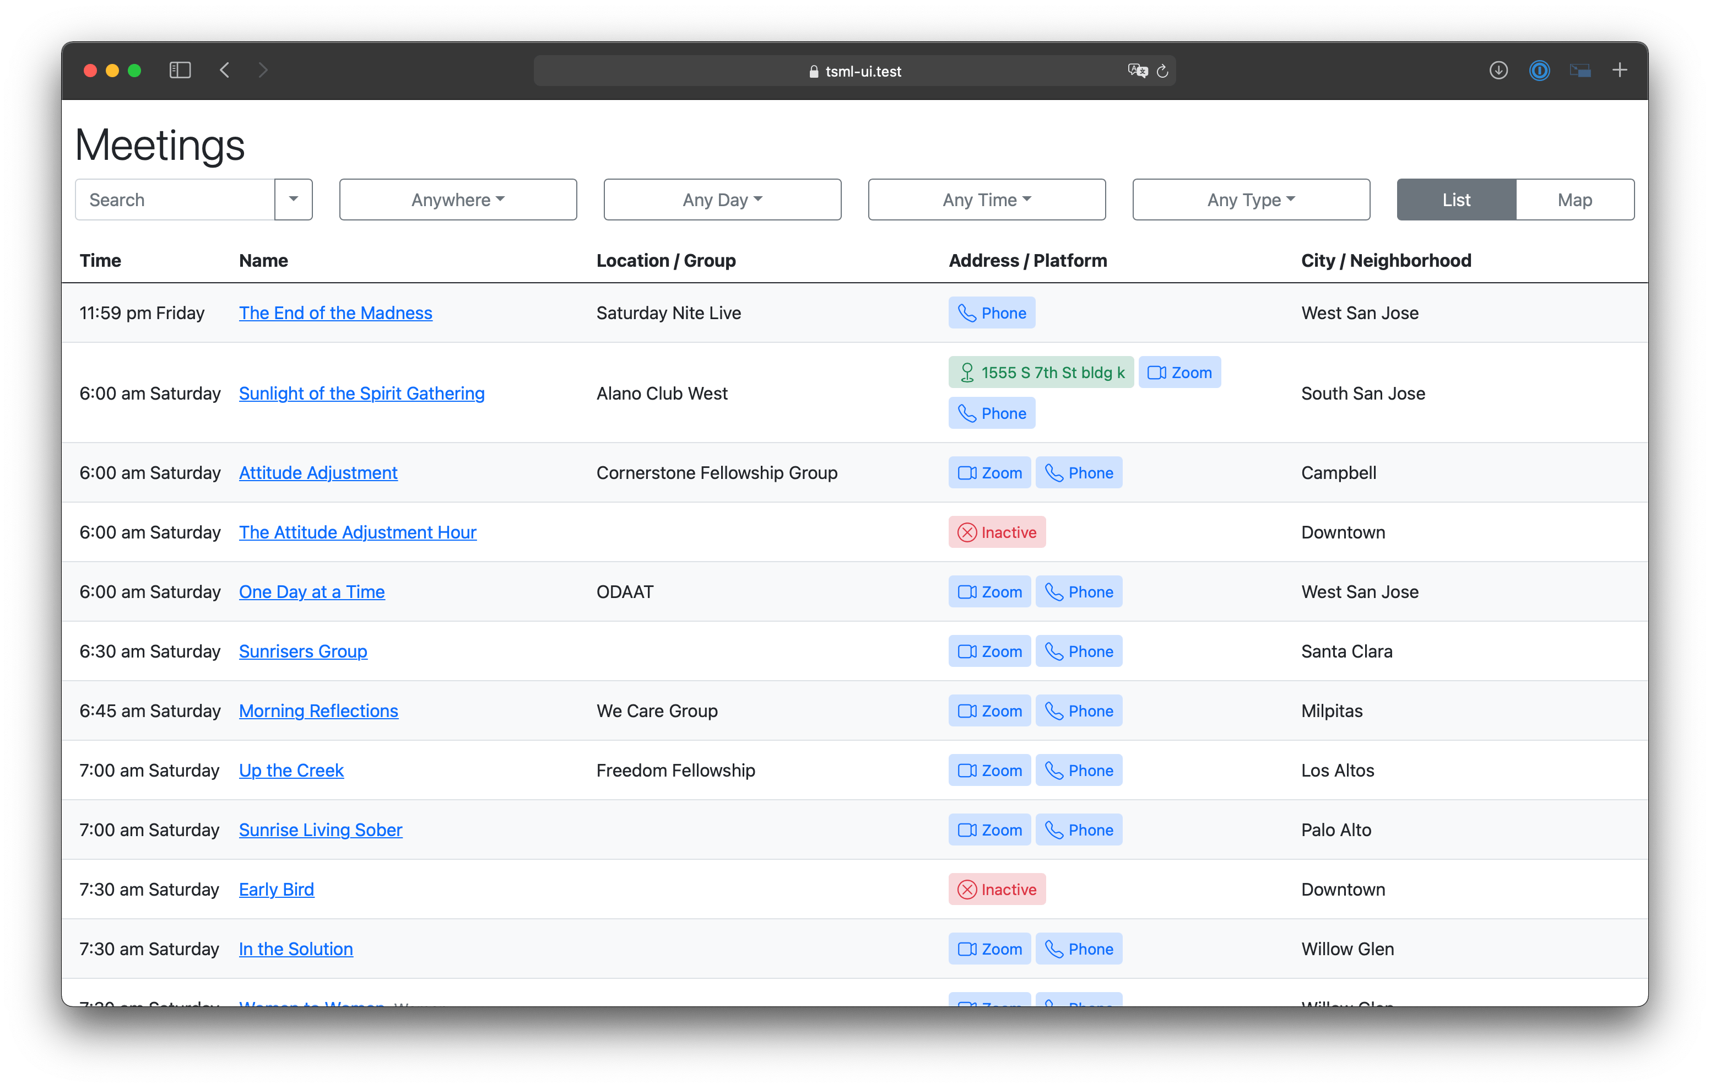This screenshot has width=1710, height=1088.
Task: Reload the page using the refresh icon
Action: 1162,71
